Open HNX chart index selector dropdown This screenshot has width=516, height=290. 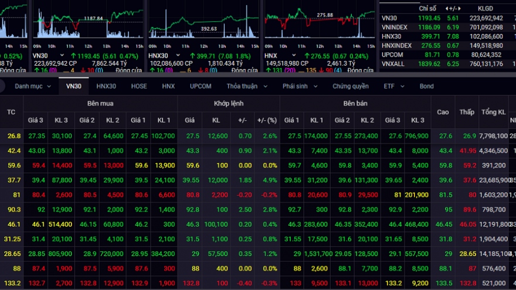(x=294, y=56)
